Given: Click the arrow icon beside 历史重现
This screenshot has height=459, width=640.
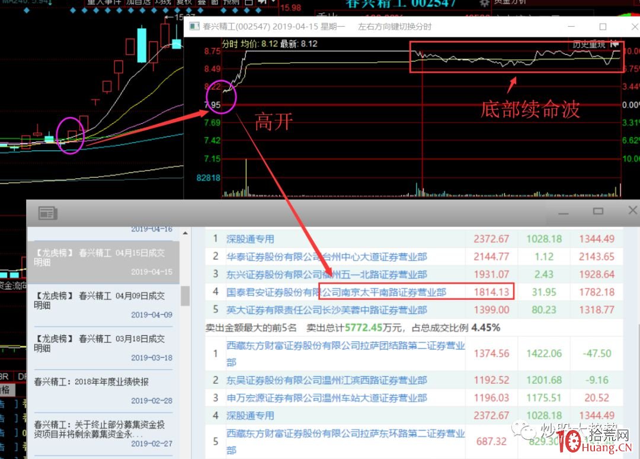Looking at the screenshot, I should point(615,44).
